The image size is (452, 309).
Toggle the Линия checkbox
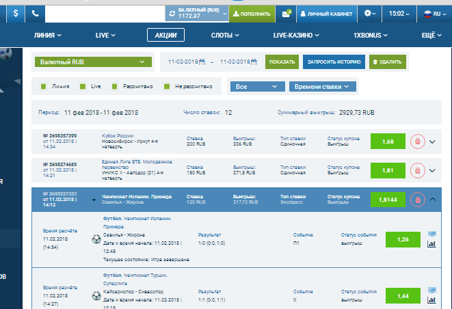pyautogui.click(x=44, y=87)
